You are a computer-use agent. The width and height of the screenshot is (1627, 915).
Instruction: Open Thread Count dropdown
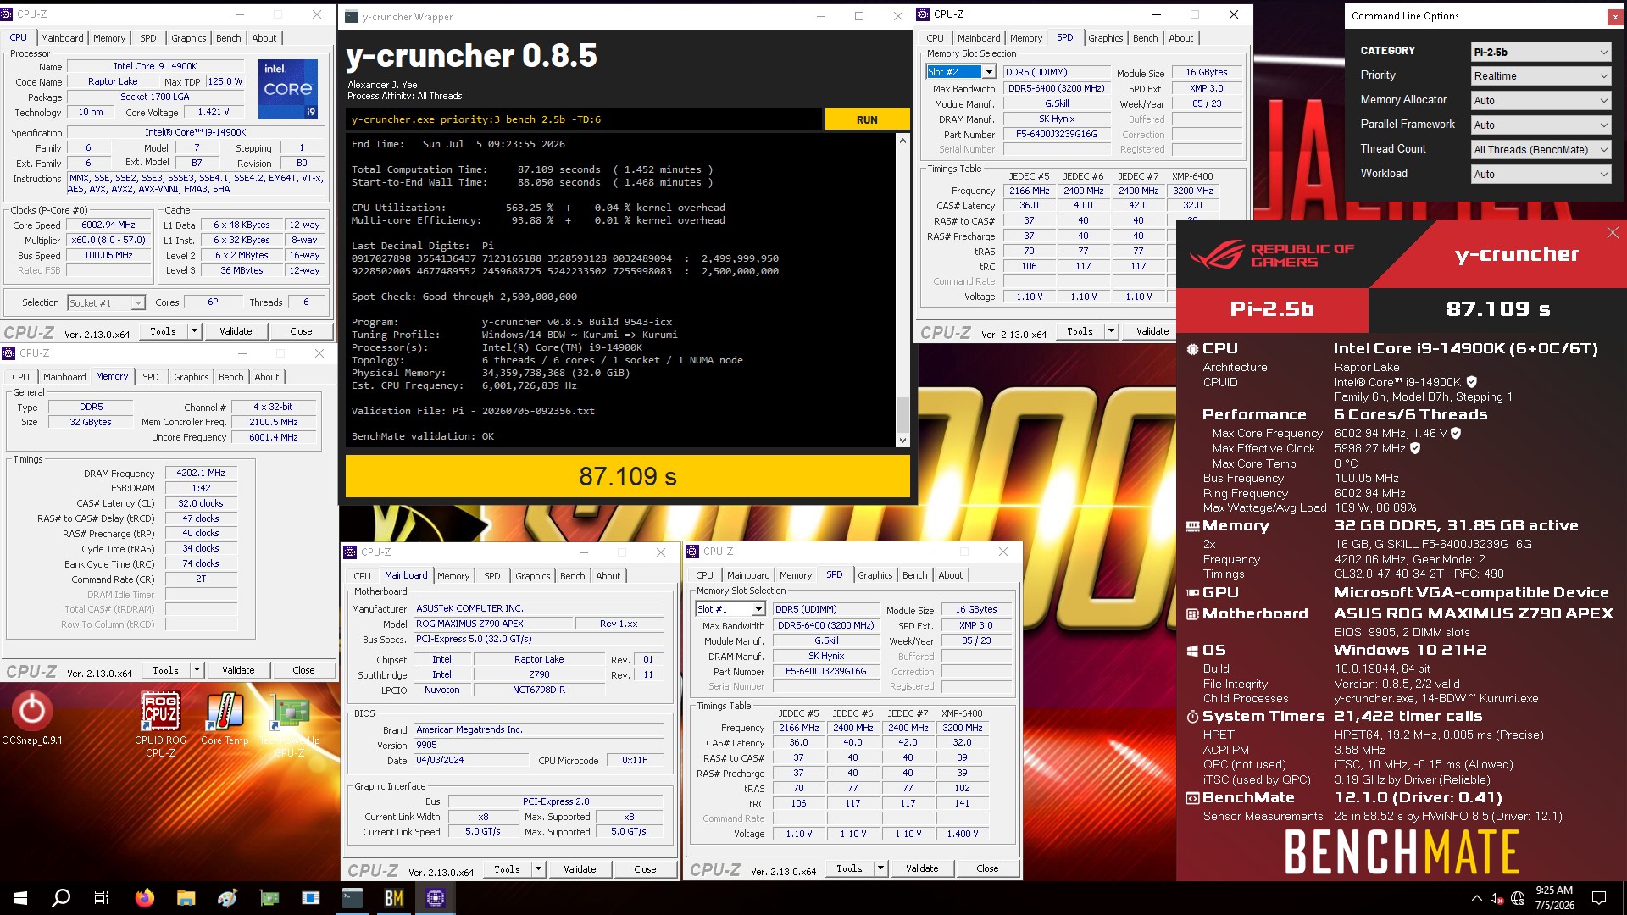tap(1541, 150)
